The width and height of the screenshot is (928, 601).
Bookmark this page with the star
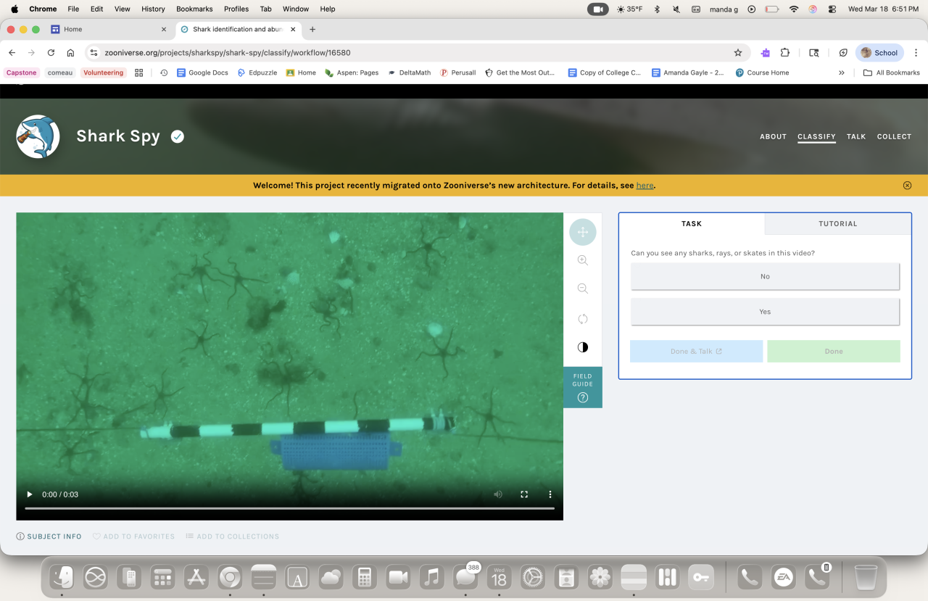pos(738,53)
